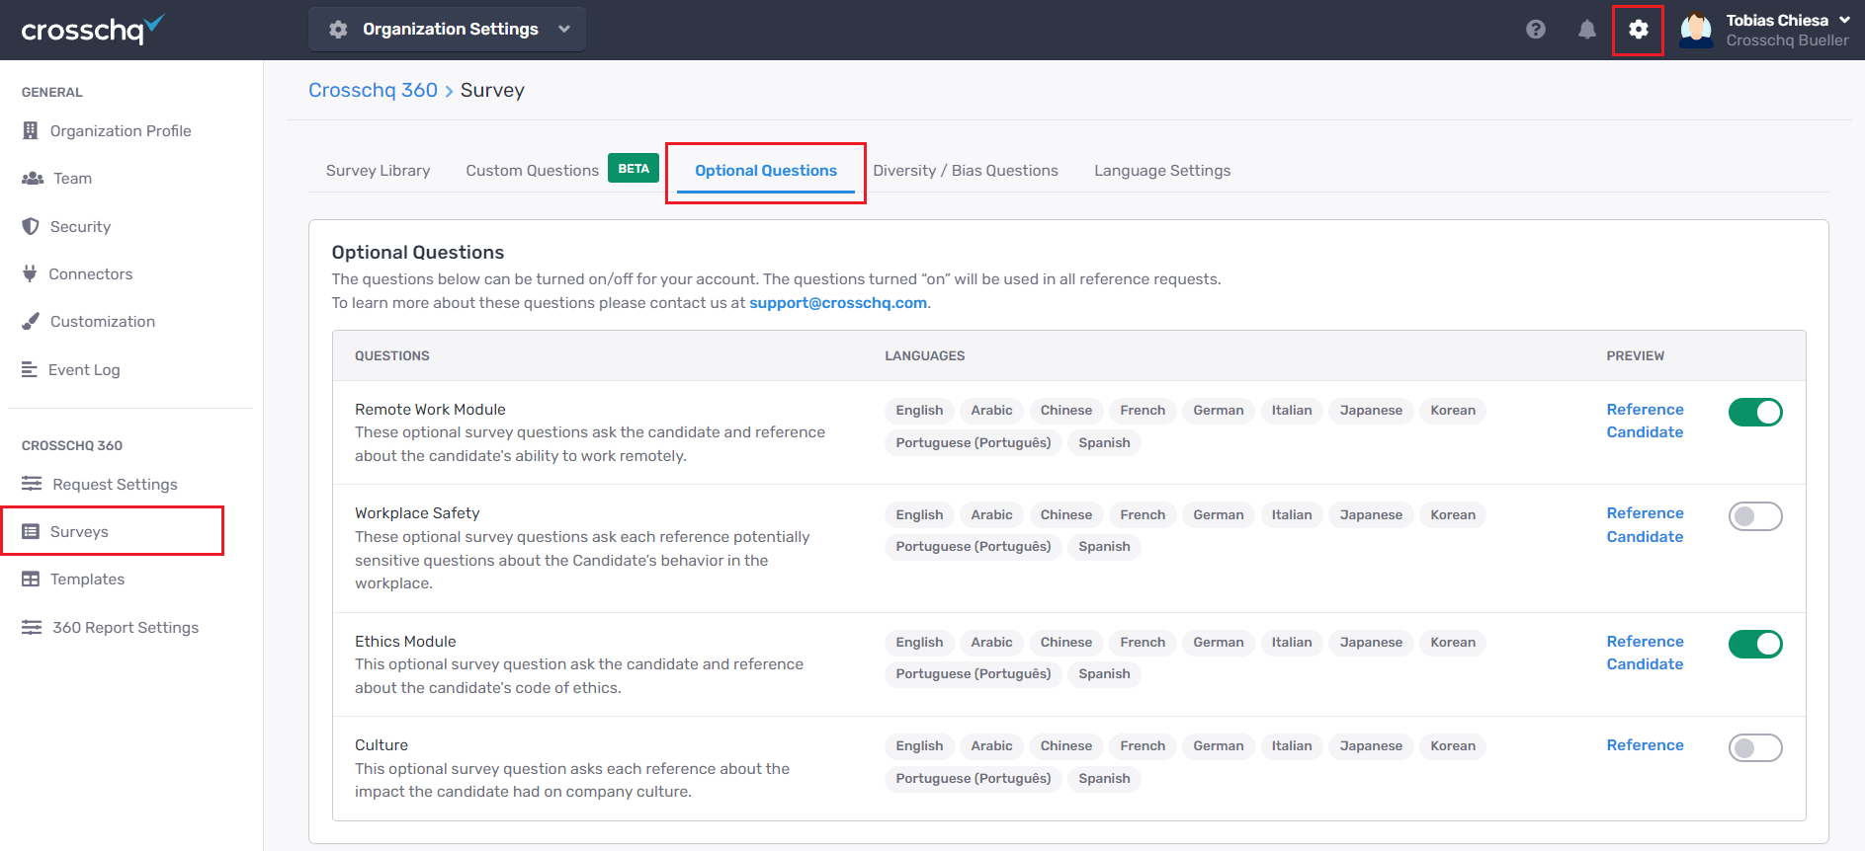
Task: Click the Crosschq 360 breadcrumb link
Action: (x=373, y=90)
